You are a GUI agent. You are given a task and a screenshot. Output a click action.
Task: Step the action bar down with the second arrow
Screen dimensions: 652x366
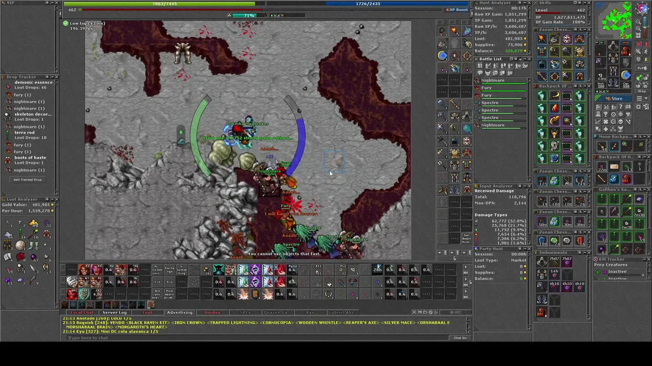point(466,273)
